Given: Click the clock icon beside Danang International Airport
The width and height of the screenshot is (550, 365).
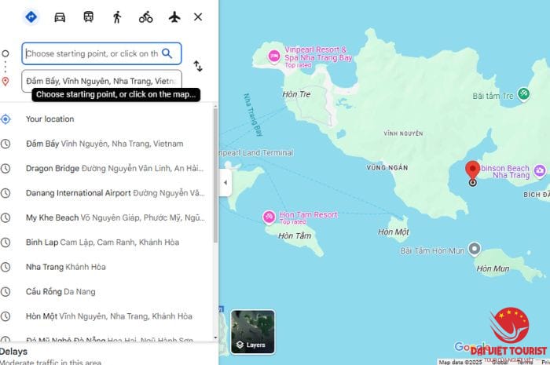Looking at the screenshot, I should tap(5, 193).
